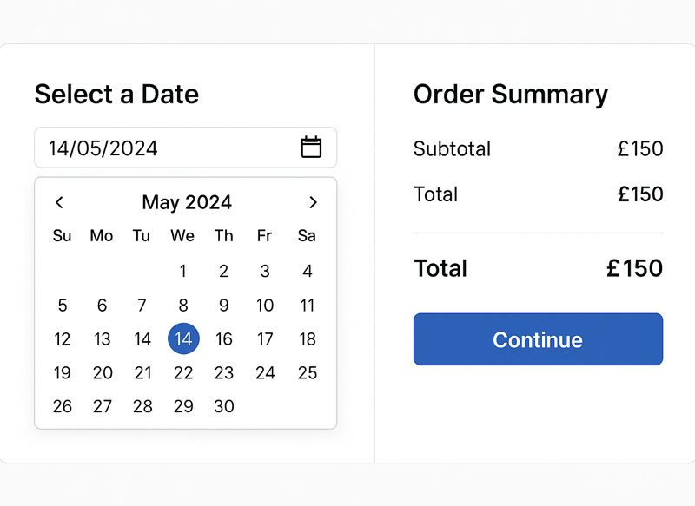695x506 pixels.
Task: Select date 5 in Sunday column
Action: click(x=63, y=305)
